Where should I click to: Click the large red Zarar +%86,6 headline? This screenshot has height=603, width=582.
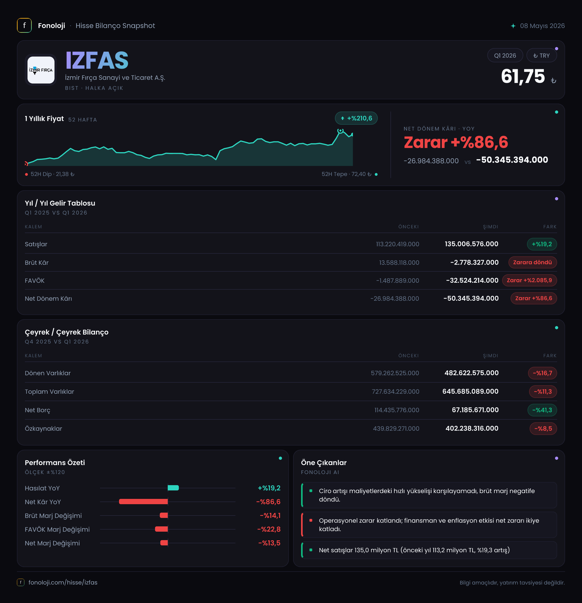pos(456,142)
